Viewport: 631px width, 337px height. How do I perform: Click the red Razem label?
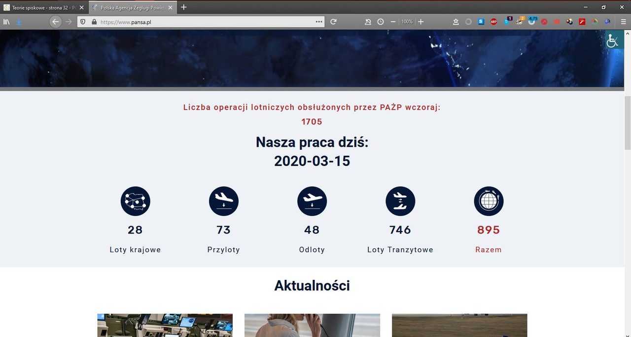(489, 250)
